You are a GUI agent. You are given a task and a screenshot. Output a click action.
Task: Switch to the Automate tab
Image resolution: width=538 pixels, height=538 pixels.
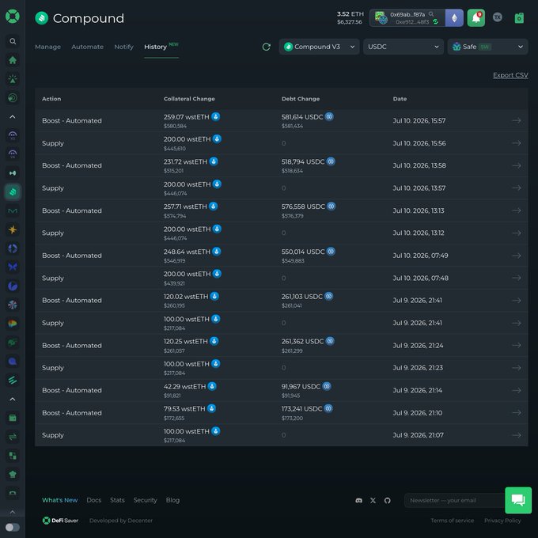point(88,47)
